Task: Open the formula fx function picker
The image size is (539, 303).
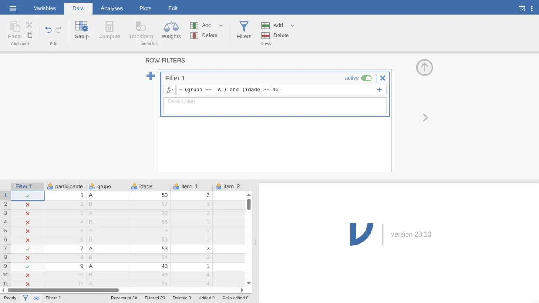Action: coord(169,90)
